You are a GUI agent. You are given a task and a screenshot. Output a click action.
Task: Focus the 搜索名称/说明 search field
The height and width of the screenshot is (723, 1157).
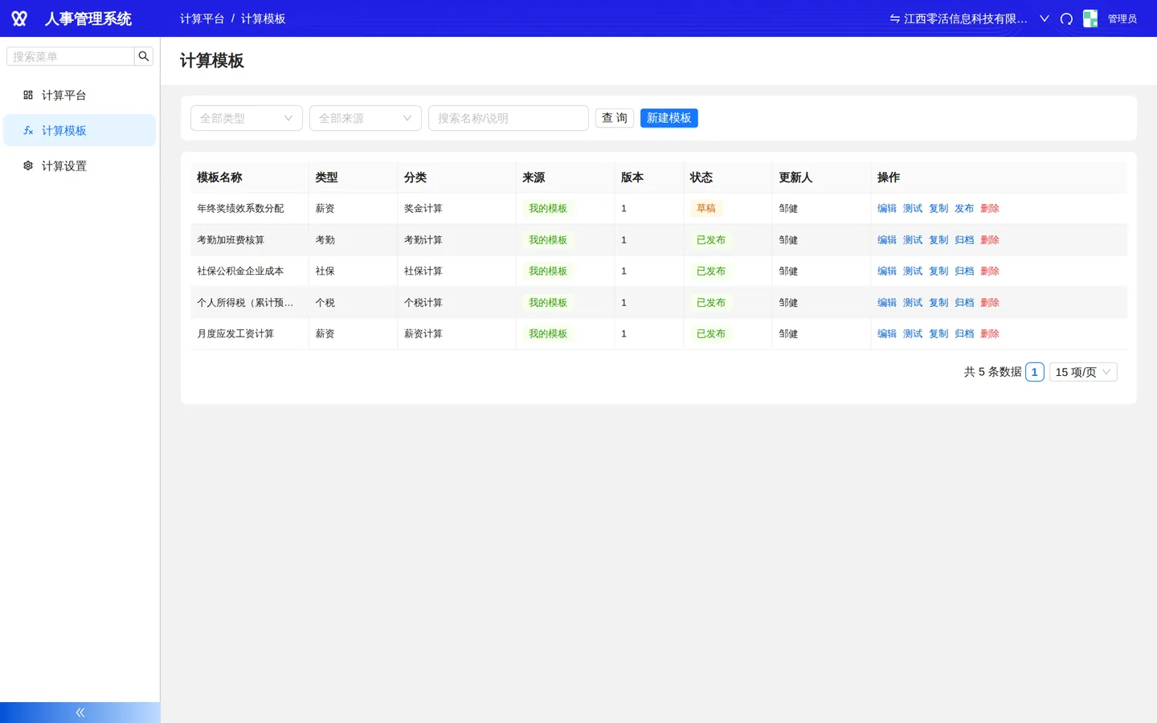[509, 118]
